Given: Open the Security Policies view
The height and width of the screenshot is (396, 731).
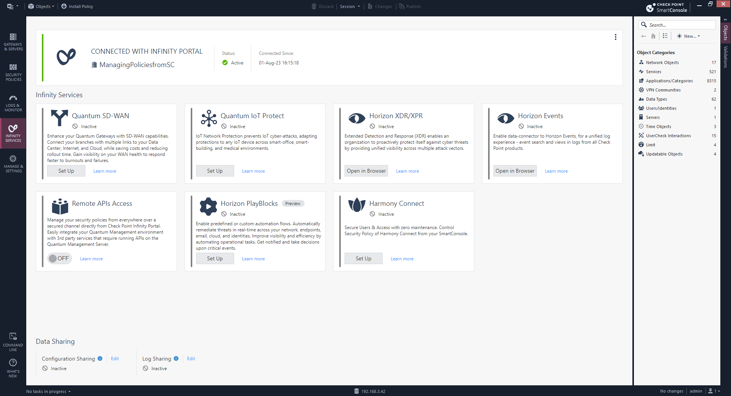Looking at the screenshot, I should tap(13, 72).
